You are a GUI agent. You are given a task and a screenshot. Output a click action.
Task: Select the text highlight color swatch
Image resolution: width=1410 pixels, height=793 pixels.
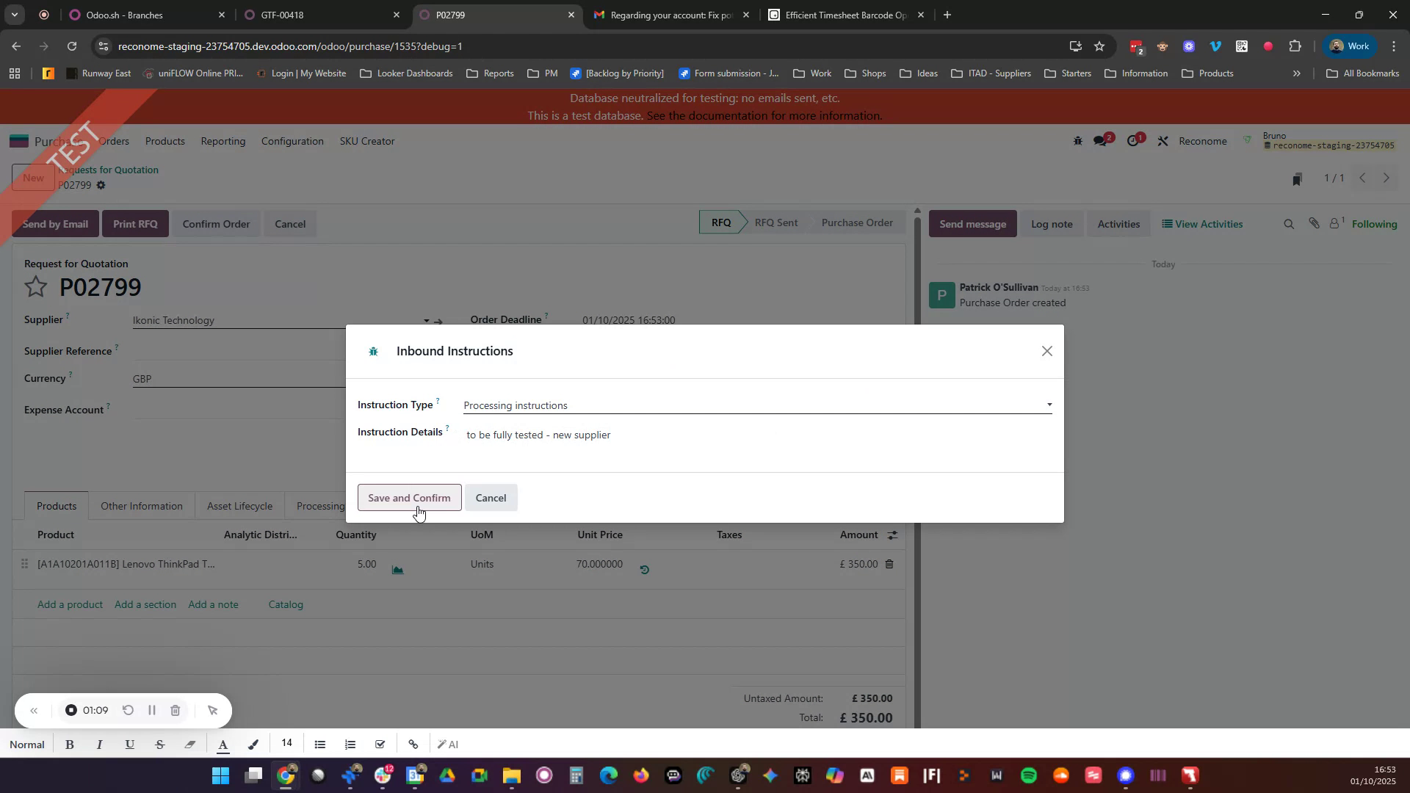click(253, 744)
